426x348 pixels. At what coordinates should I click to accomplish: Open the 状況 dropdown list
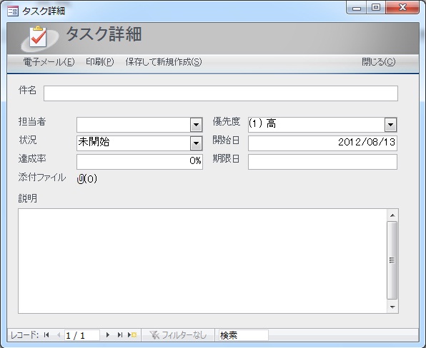pyautogui.click(x=196, y=143)
